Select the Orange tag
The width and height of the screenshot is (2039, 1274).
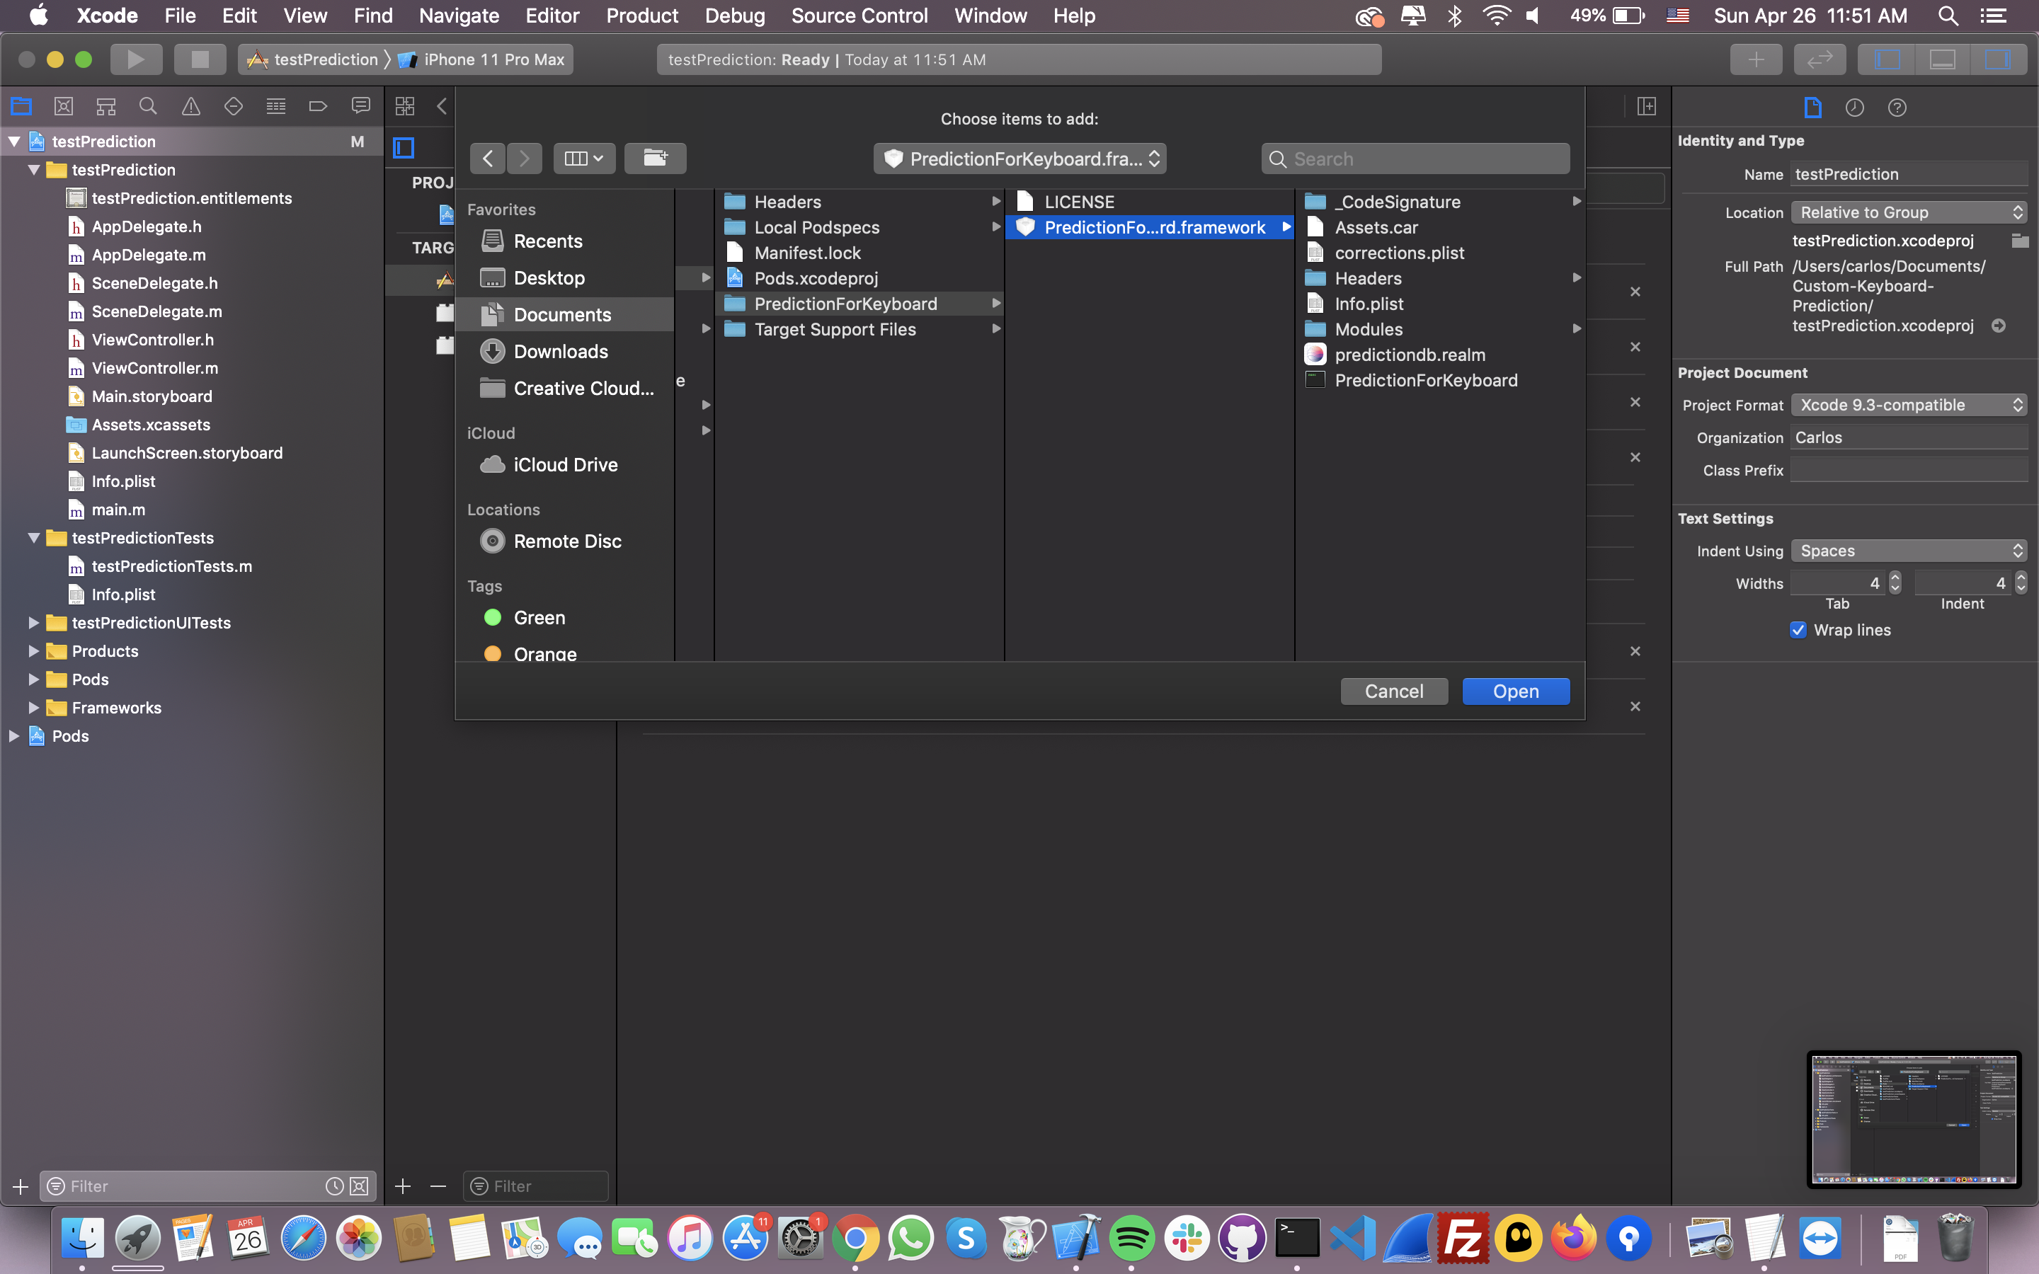tap(564, 653)
